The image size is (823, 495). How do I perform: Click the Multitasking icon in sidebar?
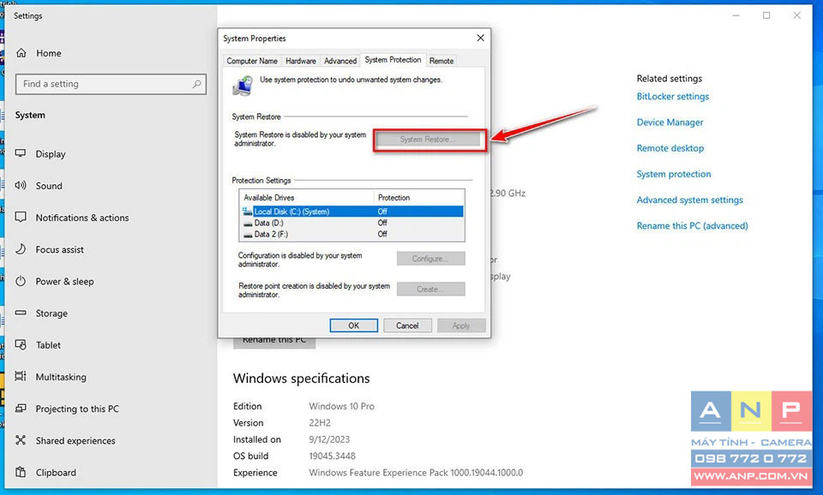[x=21, y=377]
